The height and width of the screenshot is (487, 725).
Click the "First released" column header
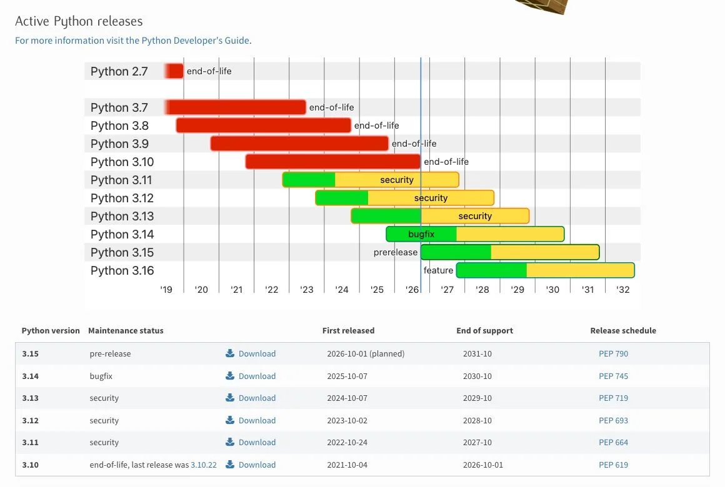tap(348, 330)
